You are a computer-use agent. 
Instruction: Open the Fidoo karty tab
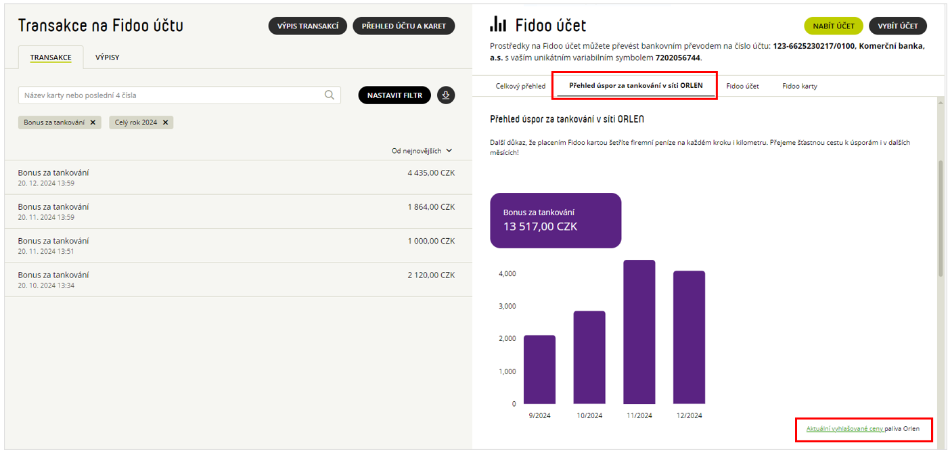(x=800, y=87)
